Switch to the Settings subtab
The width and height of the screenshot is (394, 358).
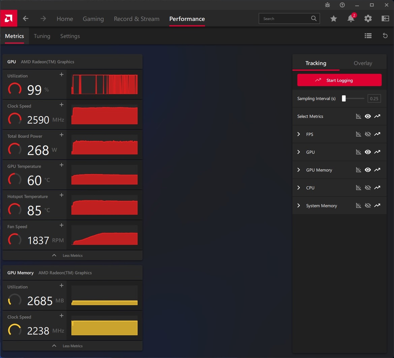[x=70, y=36]
